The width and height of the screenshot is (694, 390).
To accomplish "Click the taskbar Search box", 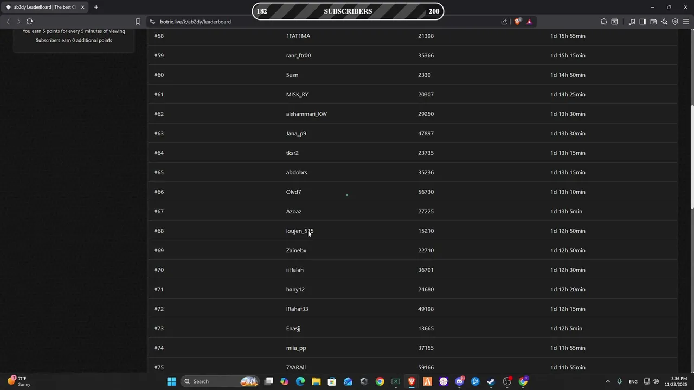I will (x=221, y=381).
